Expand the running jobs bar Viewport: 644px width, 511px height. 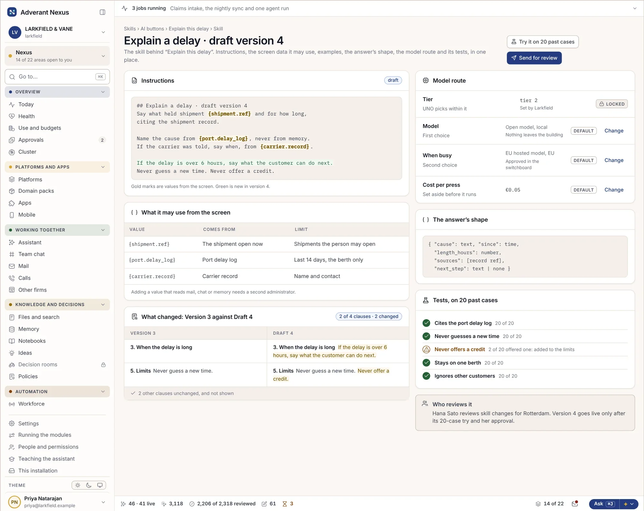click(635, 8)
